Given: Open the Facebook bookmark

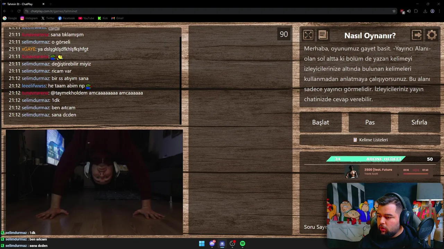Looking at the screenshot, I should click(66, 18).
